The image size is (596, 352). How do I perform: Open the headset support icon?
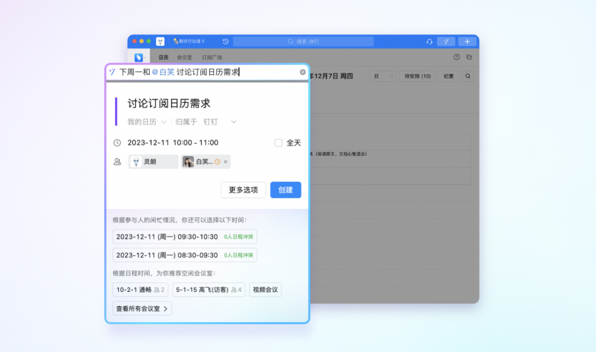point(429,41)
